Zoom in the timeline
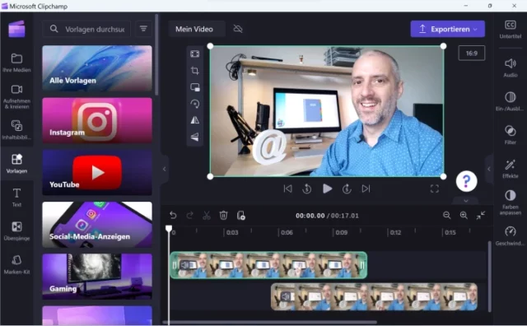Screen dimensions: 527x326 coord(464,215)
